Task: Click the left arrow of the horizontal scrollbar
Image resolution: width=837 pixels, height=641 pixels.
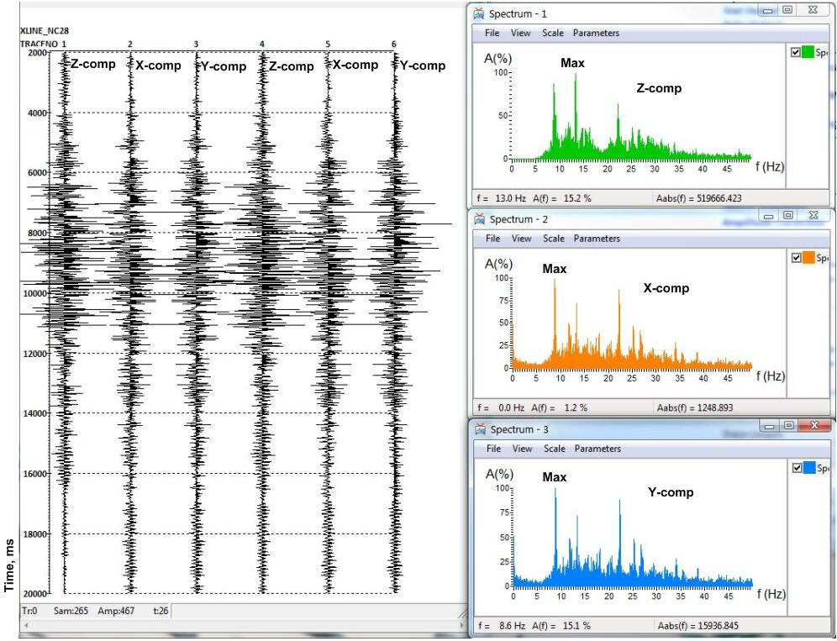Action: (28, 626)
